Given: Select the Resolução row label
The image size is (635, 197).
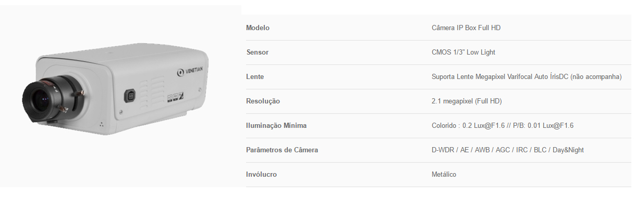Looking at the screenshot, I should click(263, 101).
